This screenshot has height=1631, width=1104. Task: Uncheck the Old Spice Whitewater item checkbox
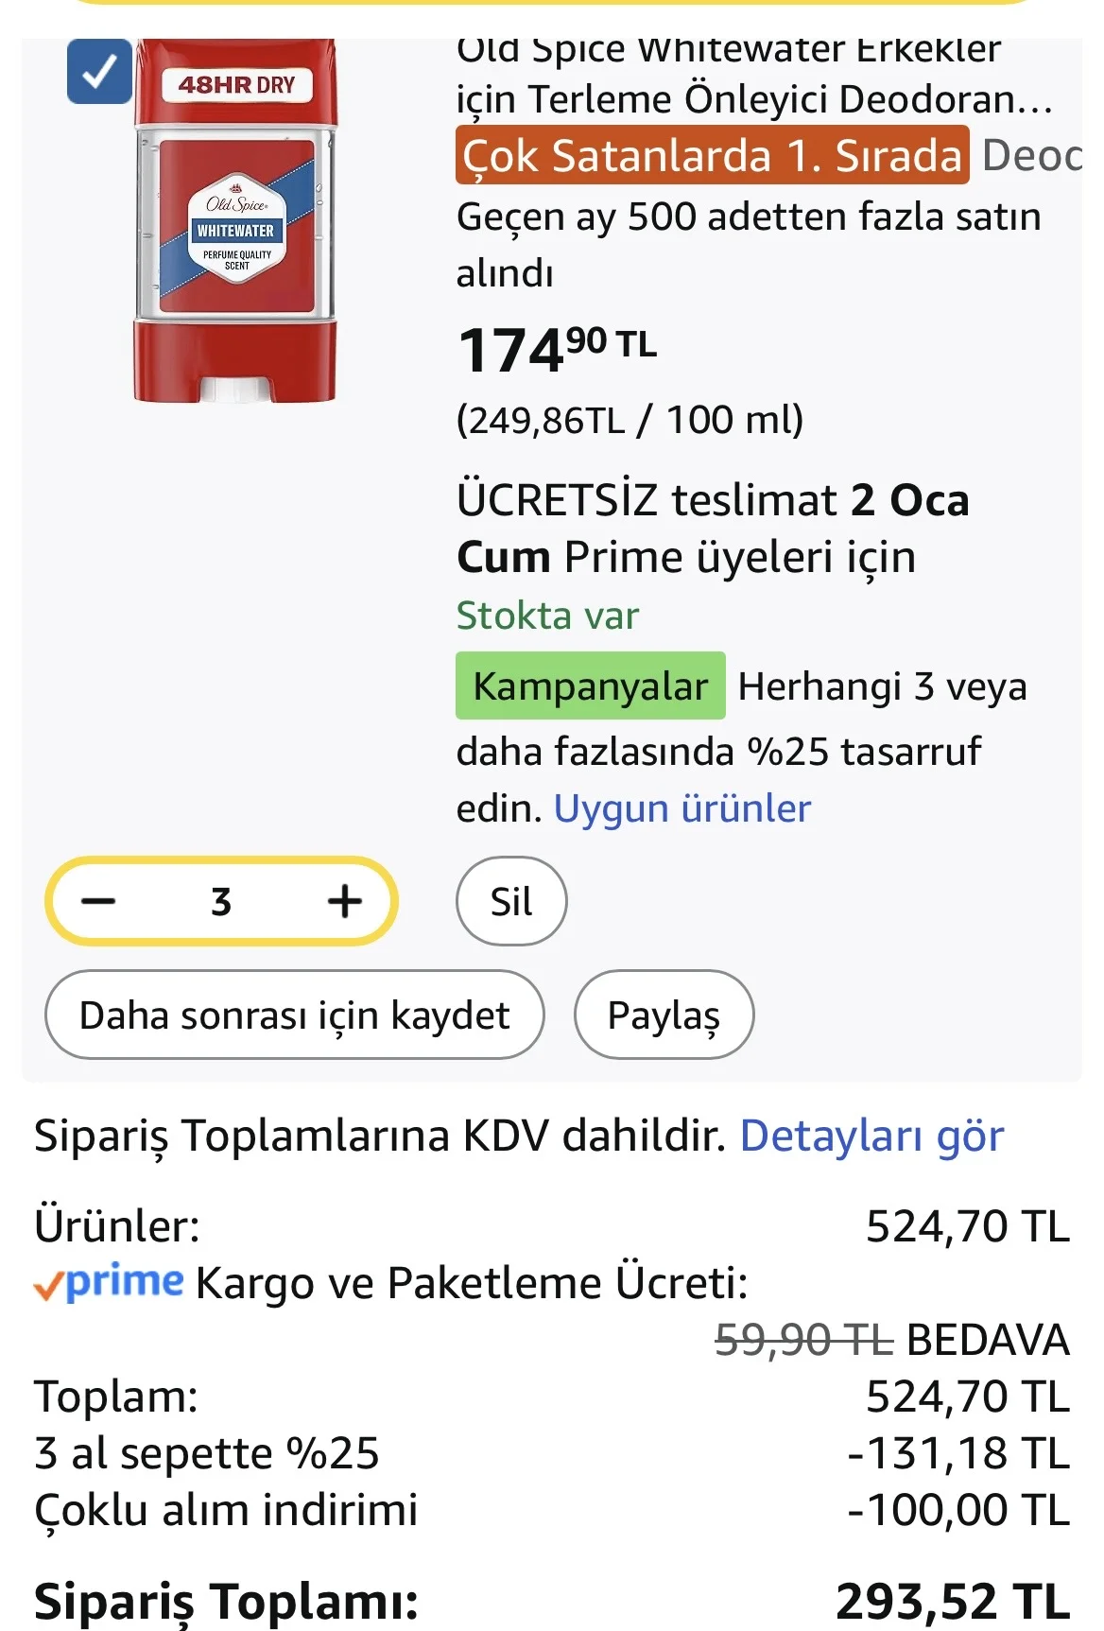99,72
